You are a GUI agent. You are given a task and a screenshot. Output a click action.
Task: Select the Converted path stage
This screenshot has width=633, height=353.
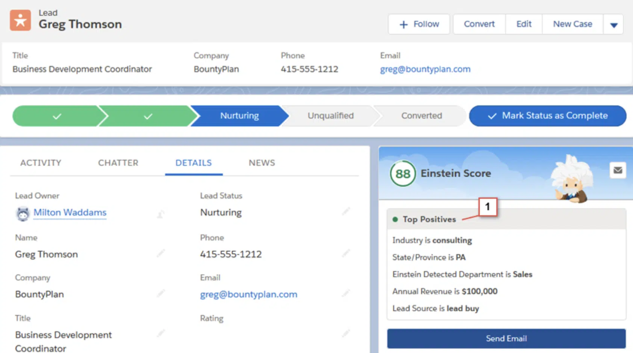[x=421, y=116]
